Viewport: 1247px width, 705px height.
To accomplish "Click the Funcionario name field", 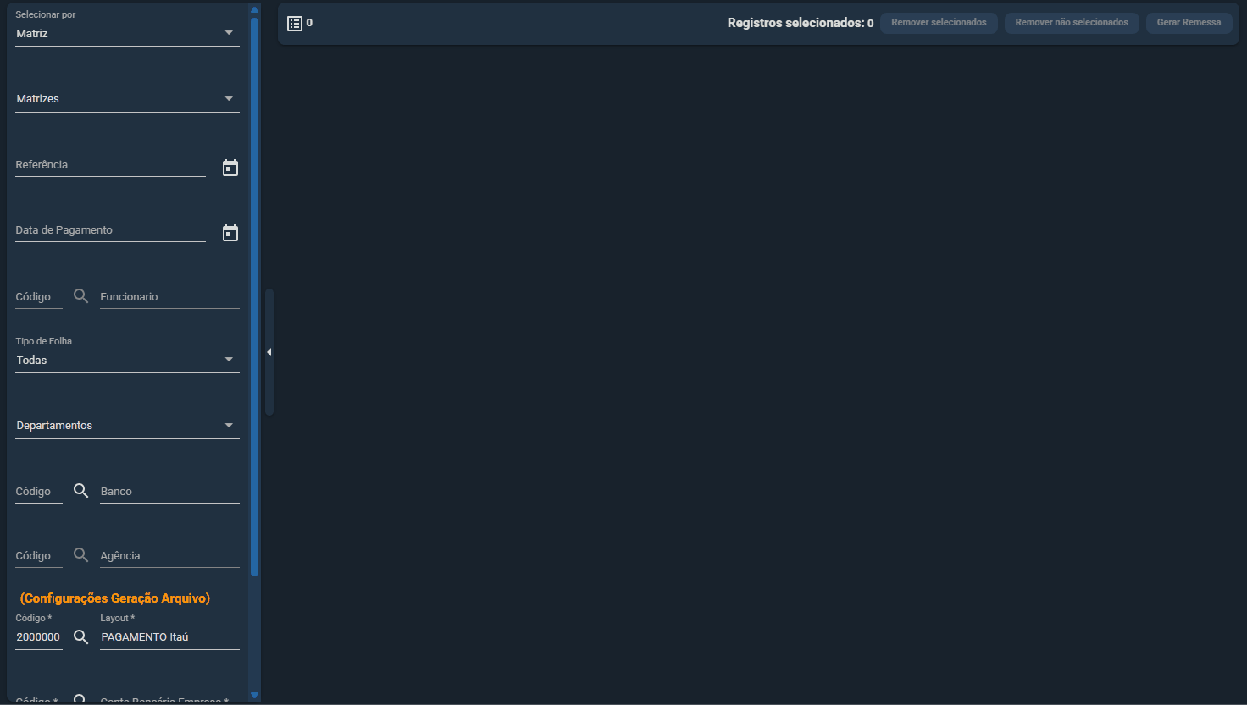I will (169, 297).
